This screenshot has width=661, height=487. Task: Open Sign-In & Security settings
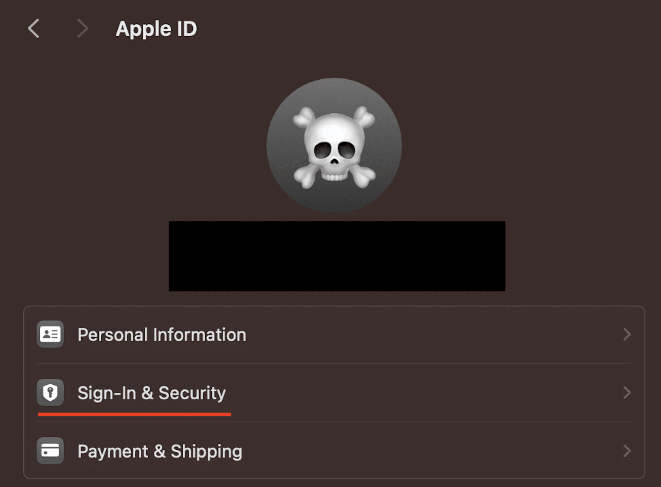(x=151, y=393)
